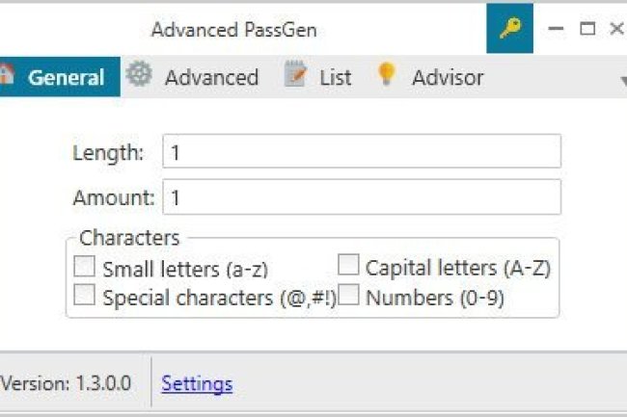
Task: Switch to the General tab
Action: tap(66, 78)
